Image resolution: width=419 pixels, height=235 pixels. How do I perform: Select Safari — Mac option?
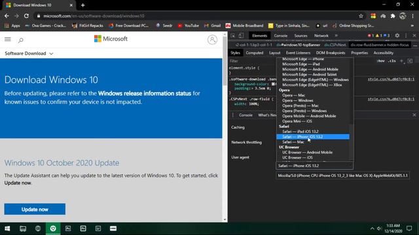313,142
